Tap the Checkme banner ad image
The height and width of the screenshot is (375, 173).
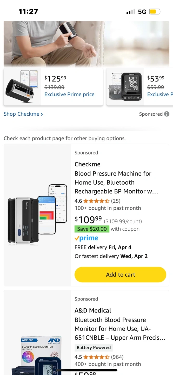click(x=86, y=44)
